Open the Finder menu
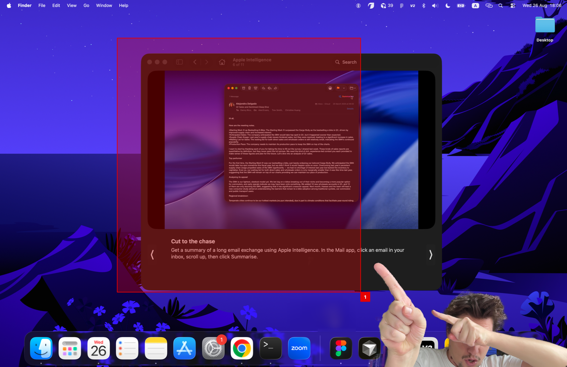The image size is (567, 367). [x=25, y=5]
